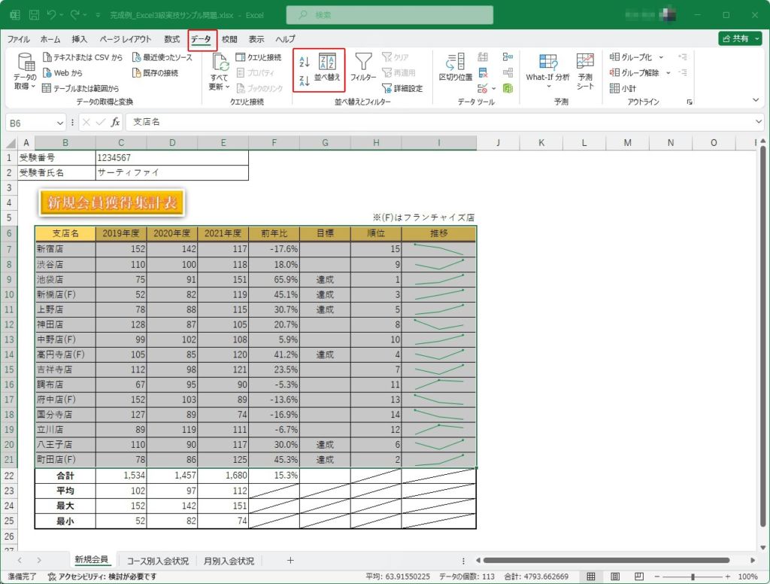The height and width of the screenshot is (584, 770).
Task: Select Normal view button in status bar
Action: pyautogui.click(x=592, y=576)
